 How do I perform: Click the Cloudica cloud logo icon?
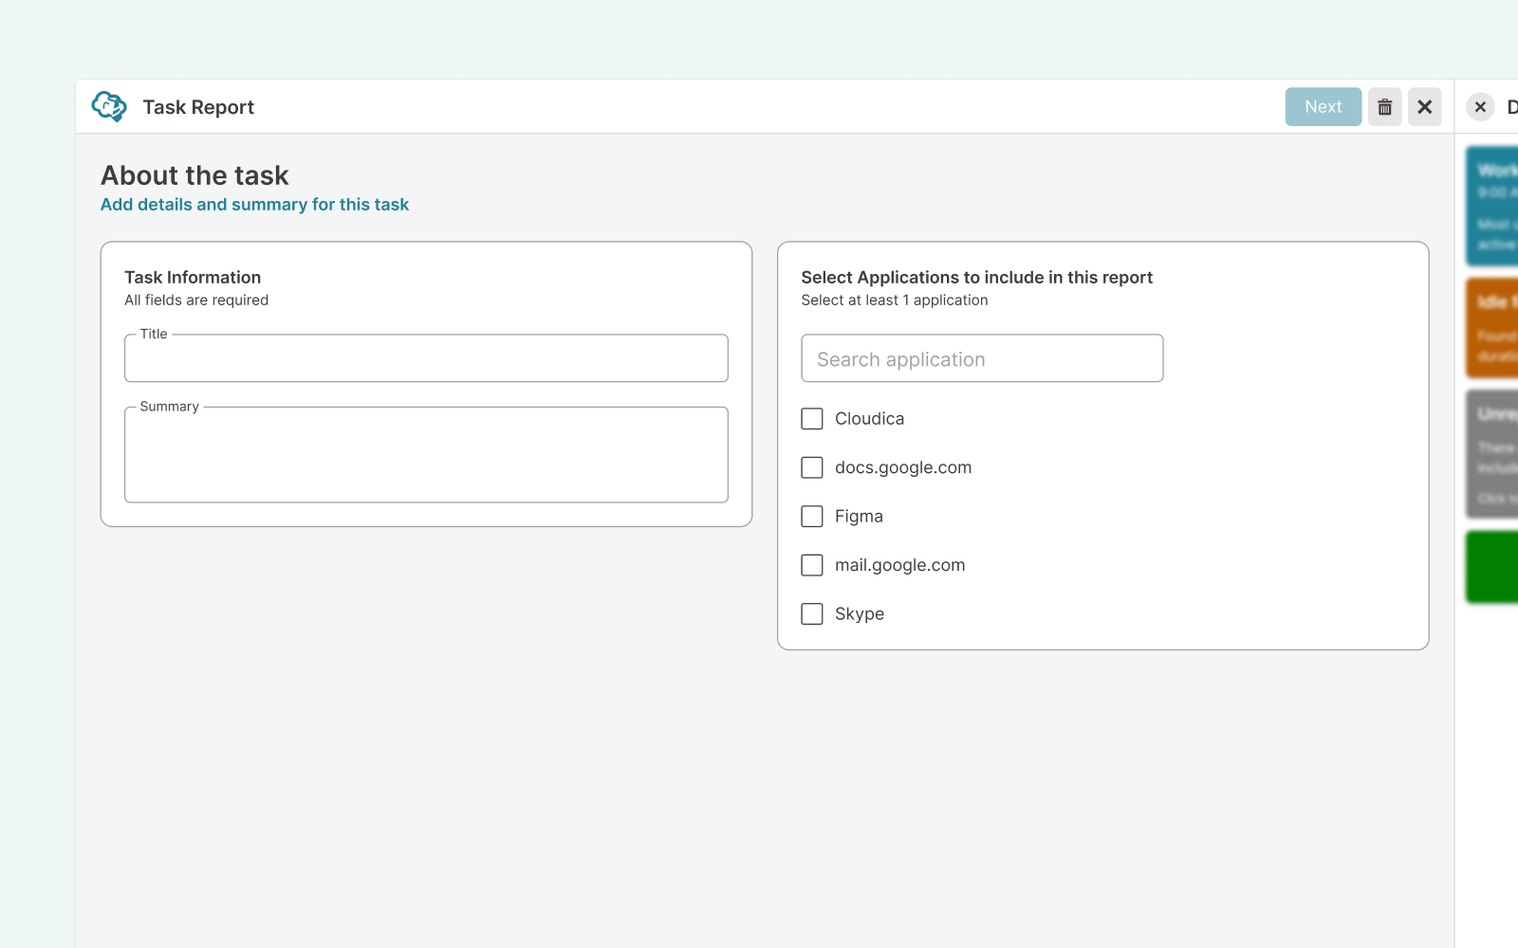click(x=109, y=107)
